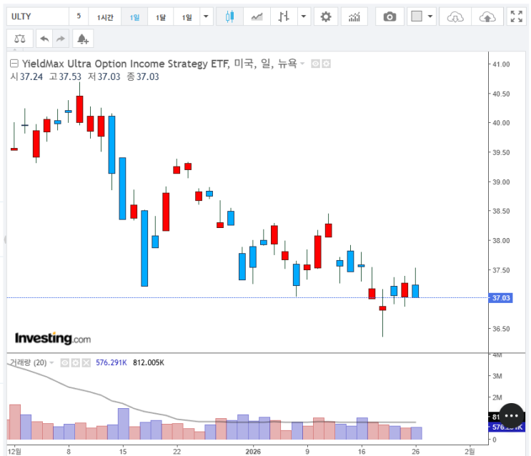Image resolution: width=531 pixels, height=456 pixels.
Task: Open compare symbols scale icon
Action: coord(19,39)
